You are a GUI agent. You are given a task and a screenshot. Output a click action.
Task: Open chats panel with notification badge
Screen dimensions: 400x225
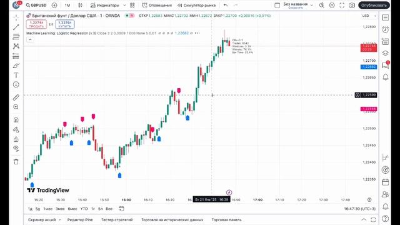click(385, 65)
